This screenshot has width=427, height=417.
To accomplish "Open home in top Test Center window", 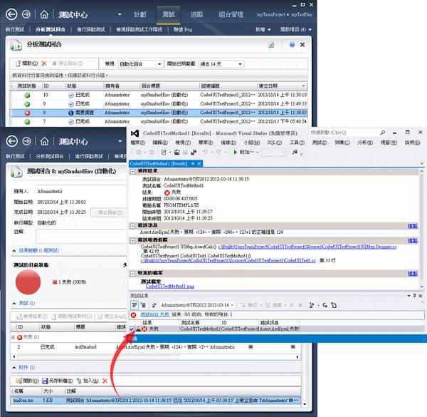I will coord(44,14).
